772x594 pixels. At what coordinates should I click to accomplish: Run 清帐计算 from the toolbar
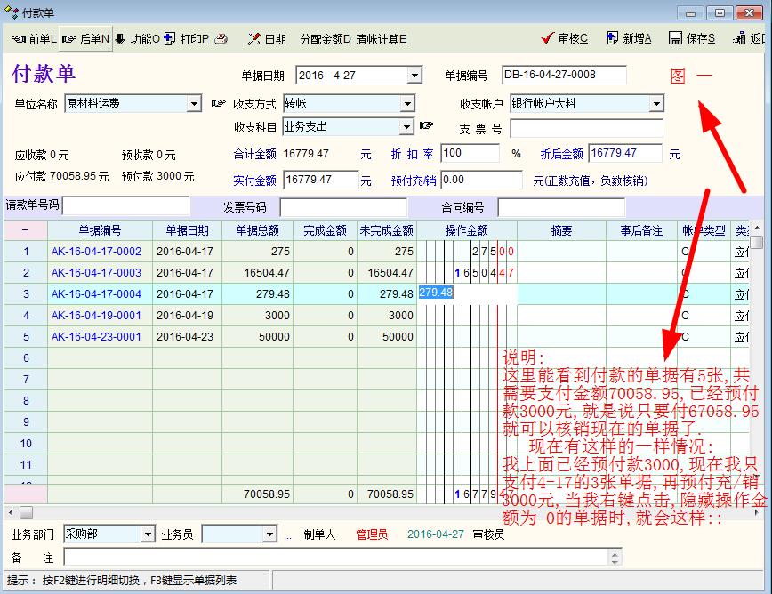coord(381,39)
